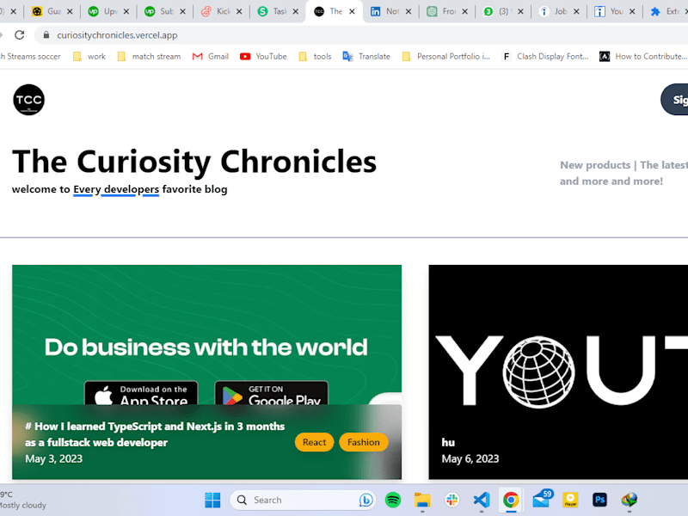Open the yellow Player taskbar app
The height and width of the screenshot is (516, 688).
[570, 501]
